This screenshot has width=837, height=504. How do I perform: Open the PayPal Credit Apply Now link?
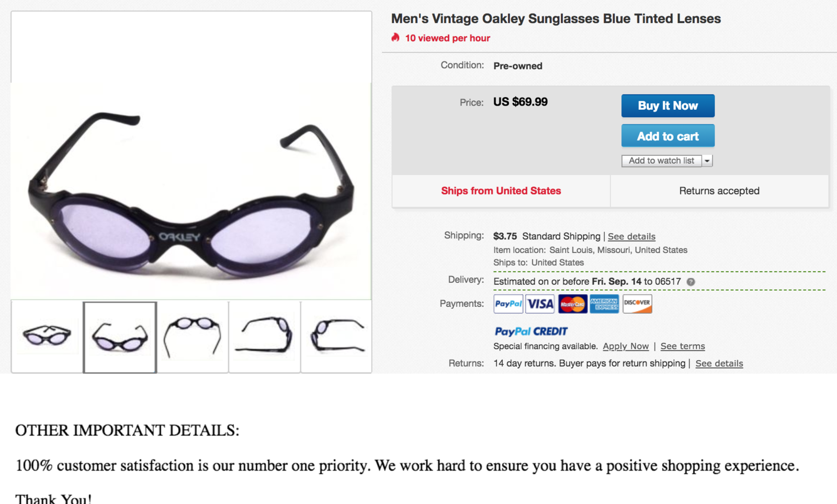tap(626, 346)
